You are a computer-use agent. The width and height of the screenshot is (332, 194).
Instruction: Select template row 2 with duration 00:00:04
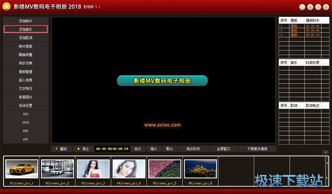[x=304, y=30]
